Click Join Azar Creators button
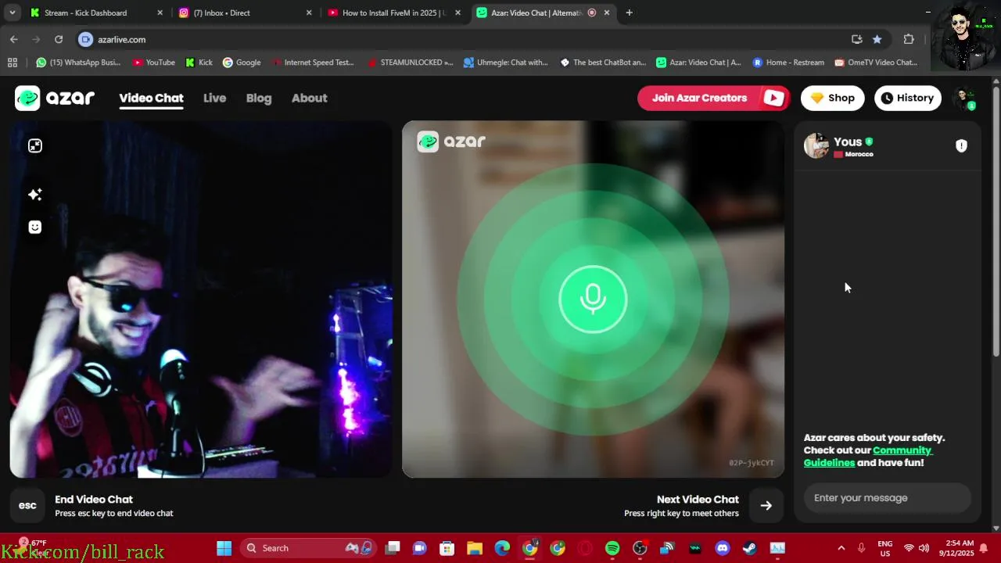 [x=713, y=98]
